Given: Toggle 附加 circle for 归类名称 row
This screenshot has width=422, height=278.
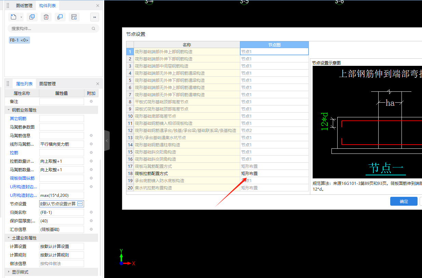Looking at the screenshot, I should click(x=91, y=212).
